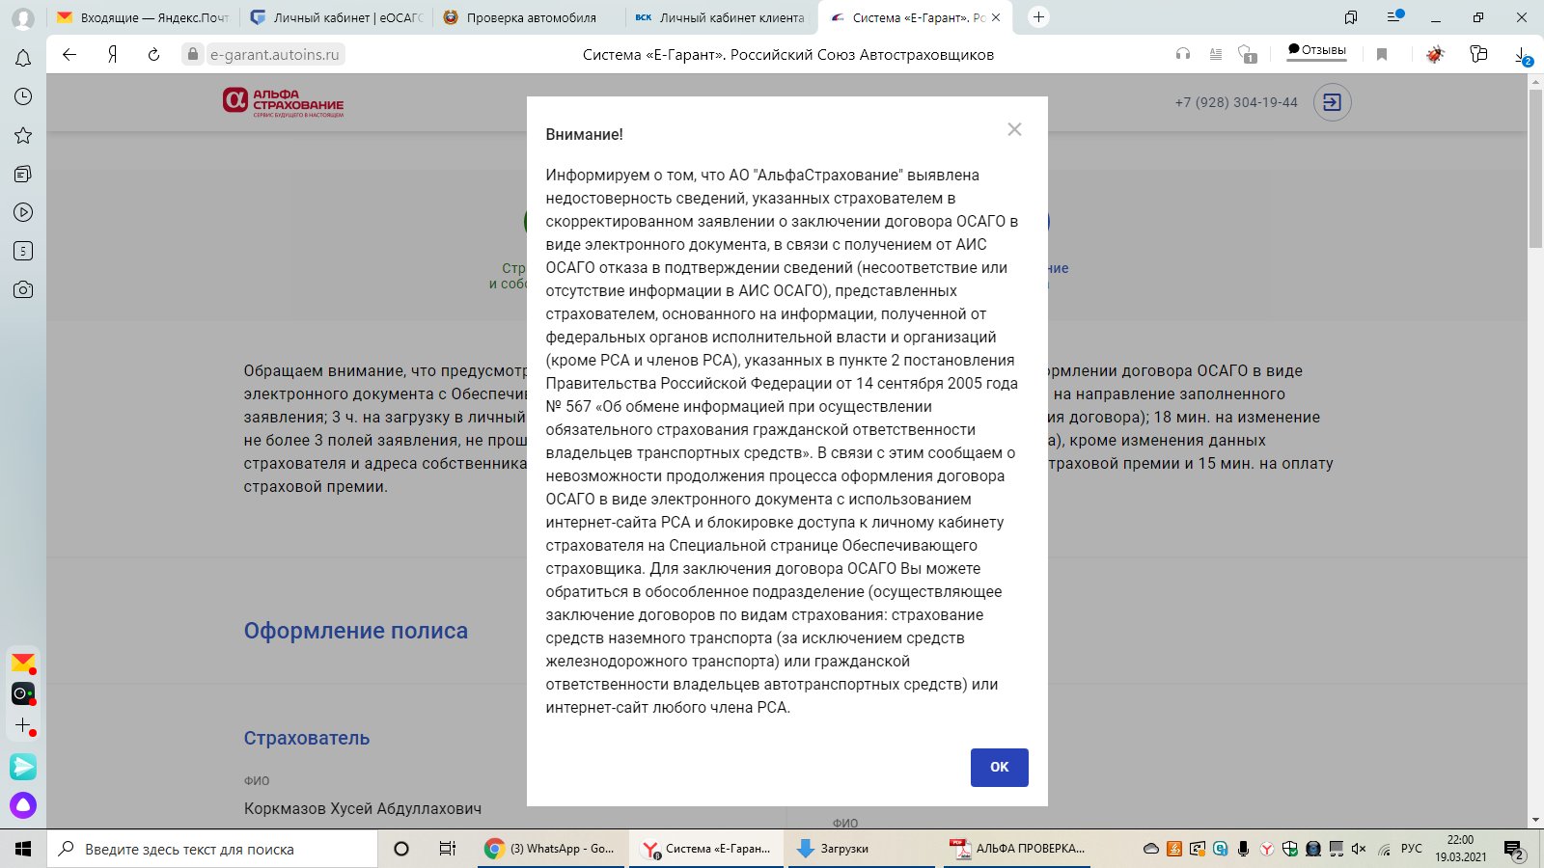Switch to Личный кабинет еОСАГО tab

pyautogui.click(x=336, y=17)
